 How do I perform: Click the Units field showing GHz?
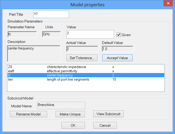point(52,34)
